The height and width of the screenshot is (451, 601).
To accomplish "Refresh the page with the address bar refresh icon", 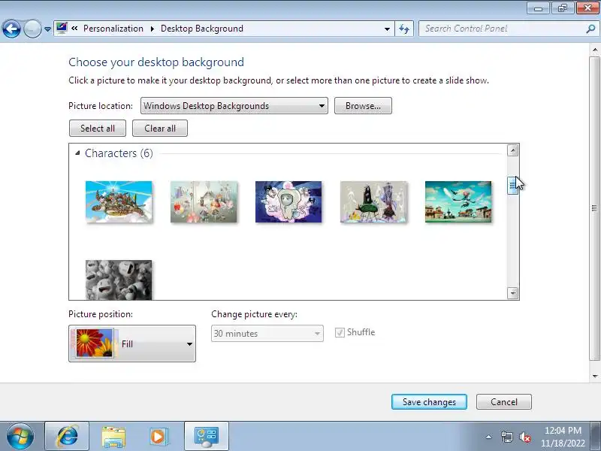I will click(x=404, y=29).
